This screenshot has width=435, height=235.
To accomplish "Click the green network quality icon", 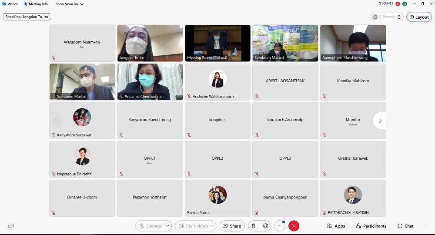I will [405, 4].
